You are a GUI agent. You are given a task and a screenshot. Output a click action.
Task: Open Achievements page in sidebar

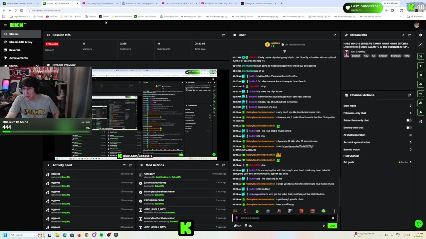(x=21, y=58)
